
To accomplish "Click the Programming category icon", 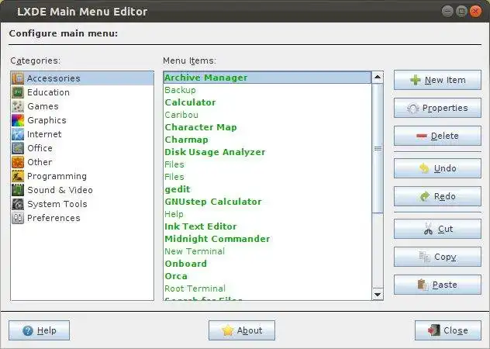I will click(x=18, y=176).
